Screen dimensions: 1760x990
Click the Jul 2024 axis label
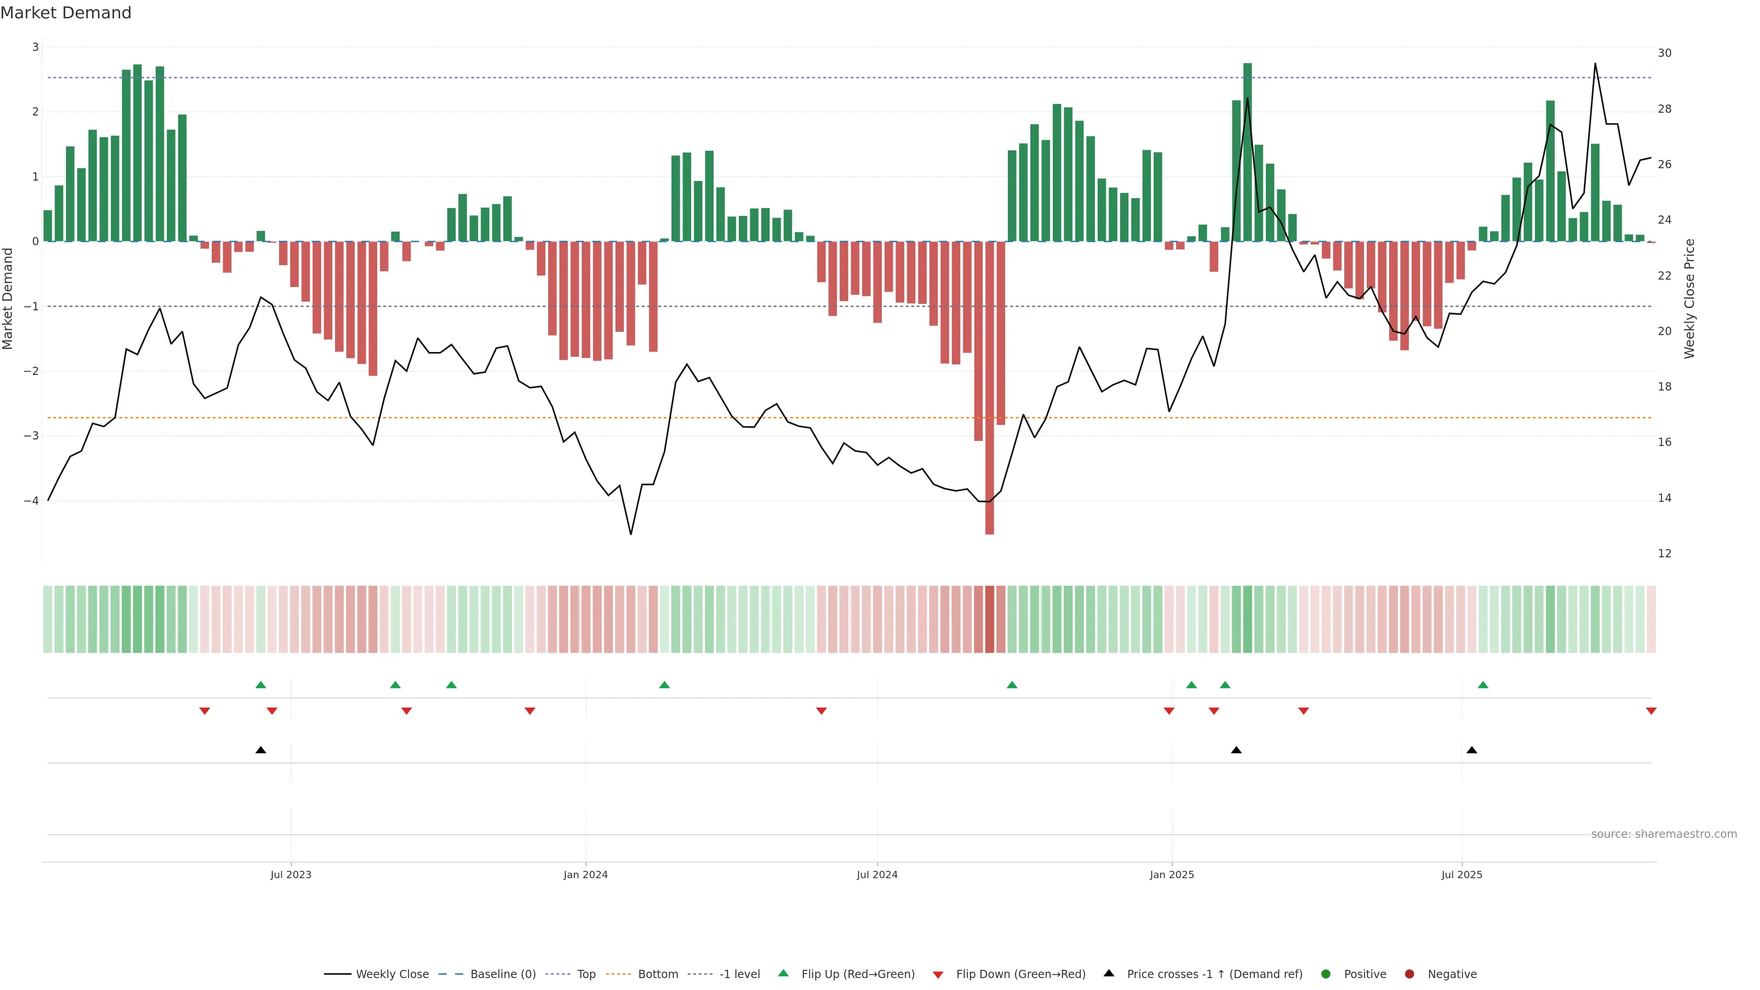coord(877,874)
